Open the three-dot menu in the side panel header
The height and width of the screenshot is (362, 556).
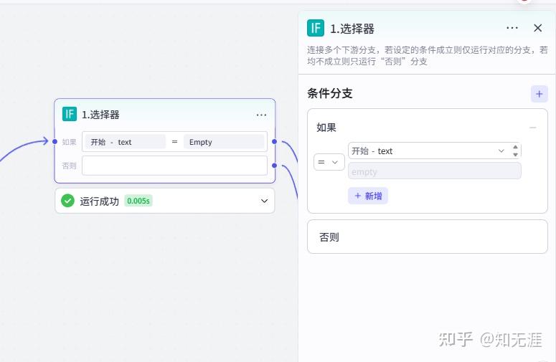512,28
